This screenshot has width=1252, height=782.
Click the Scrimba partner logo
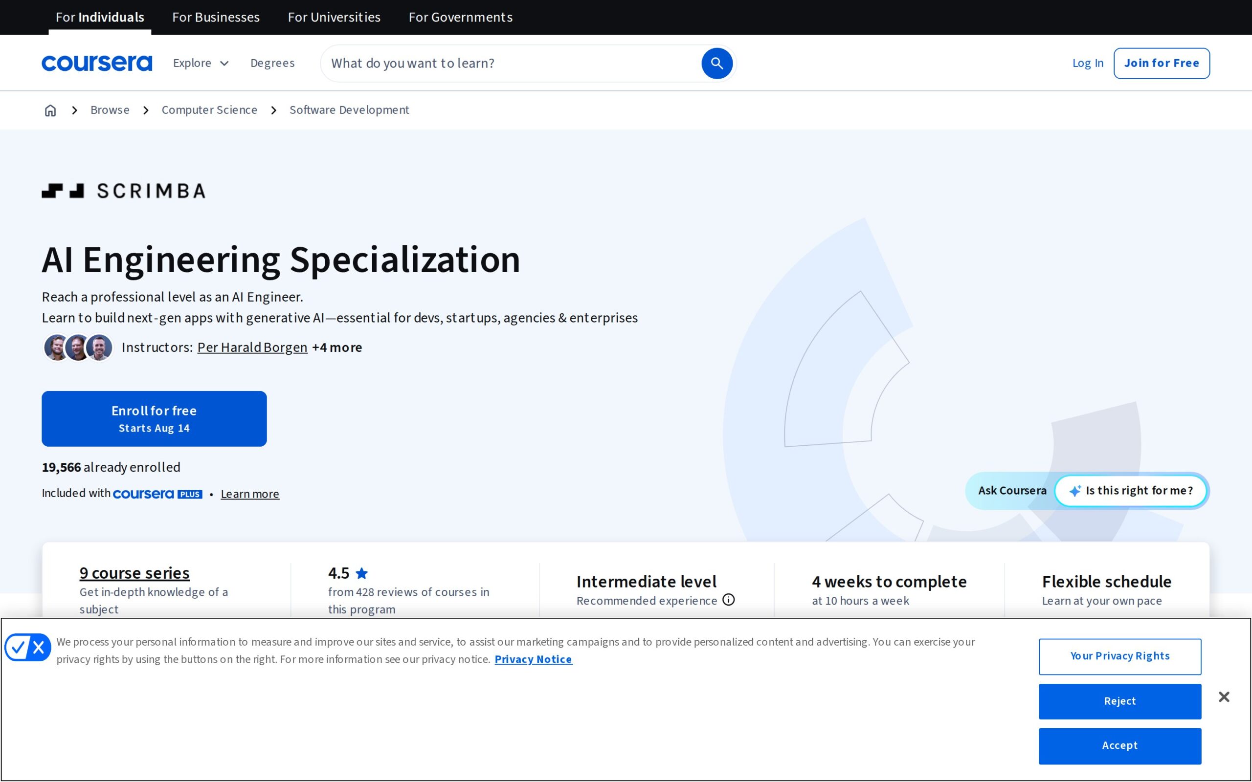pyautogui.click(x=123, y=191)
